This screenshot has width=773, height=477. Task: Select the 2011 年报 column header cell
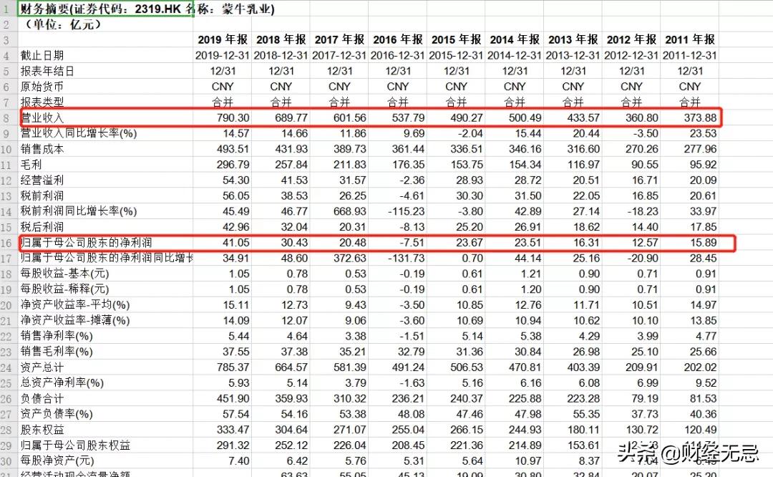tap(689, 39)
